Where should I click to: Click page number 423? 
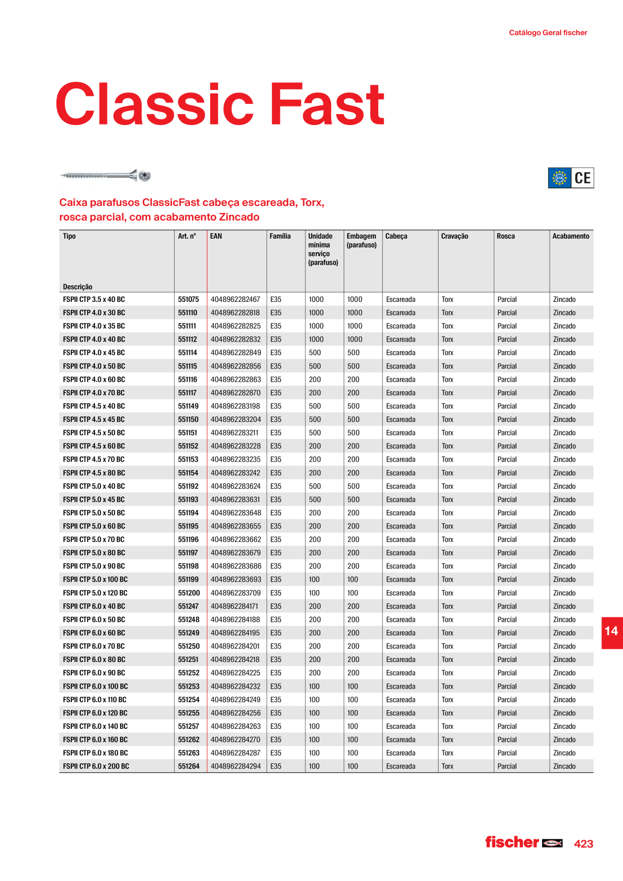[x=584, y=844]
